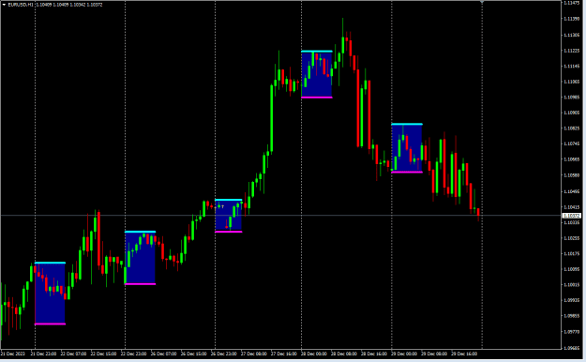
Task: Select the lowest blue session box at chart left
Action: tap(50, 294)
